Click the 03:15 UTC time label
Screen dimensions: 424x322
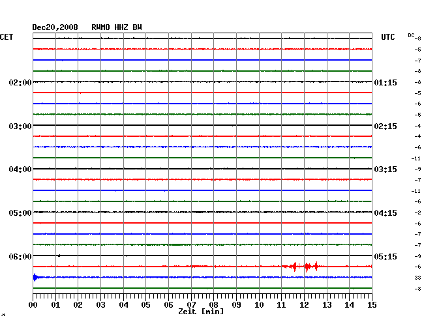click(x=386, y=169)
